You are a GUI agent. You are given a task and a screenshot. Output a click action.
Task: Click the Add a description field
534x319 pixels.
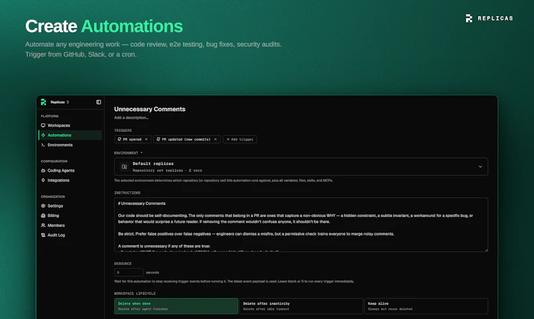click(131, 118)
